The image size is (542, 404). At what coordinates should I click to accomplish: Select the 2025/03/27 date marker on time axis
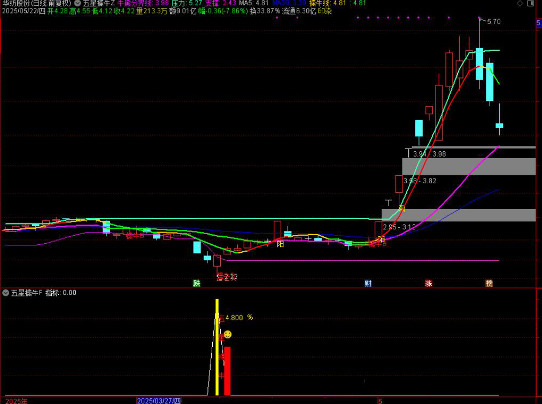(x=159, y=400)
